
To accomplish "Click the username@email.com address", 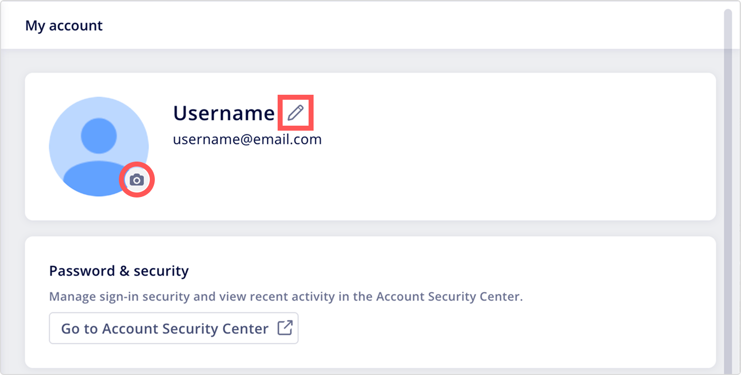I will click(x=247, y=139).
